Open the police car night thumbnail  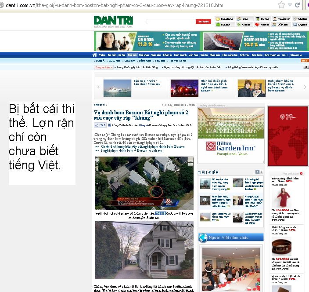pyautogui.click(x=184, y=88)
